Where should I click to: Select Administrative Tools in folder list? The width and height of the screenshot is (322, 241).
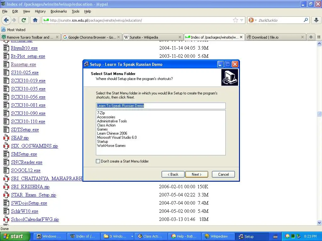click(112, 121)
